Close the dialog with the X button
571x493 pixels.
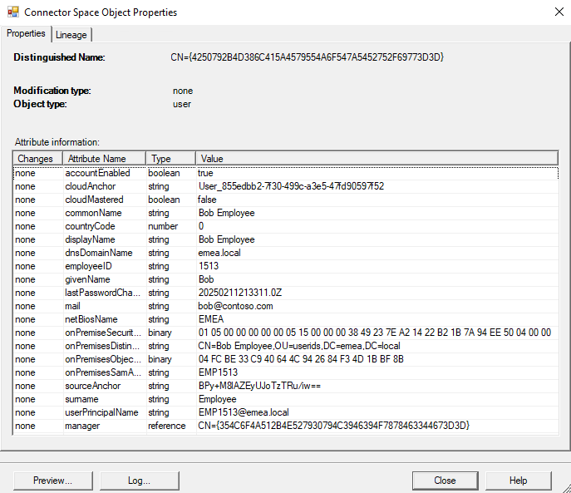point(559,12)
